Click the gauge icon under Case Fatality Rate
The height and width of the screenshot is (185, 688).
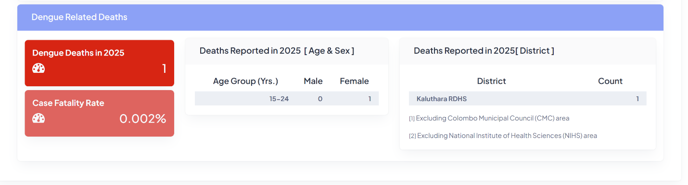pos(38,118)
